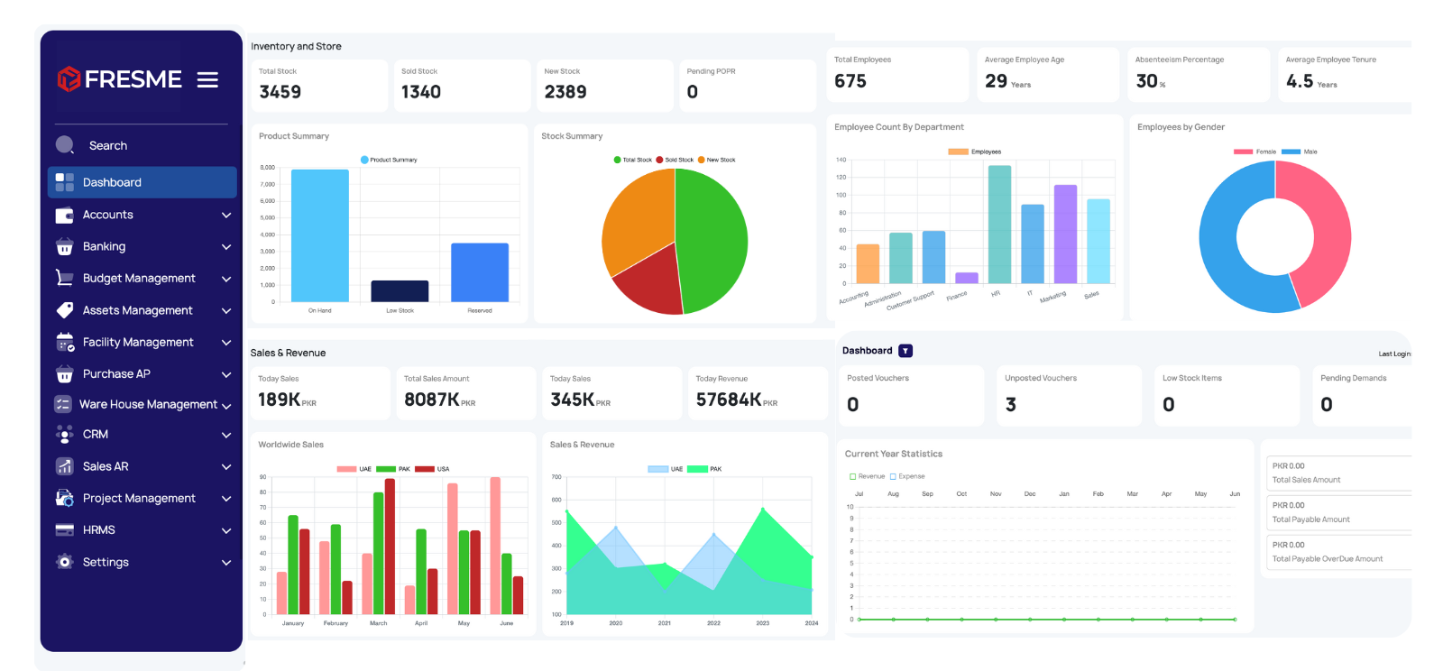Click the Dashboard filter funnel icon
1443x671 pixels.
[x=905, y=351]
